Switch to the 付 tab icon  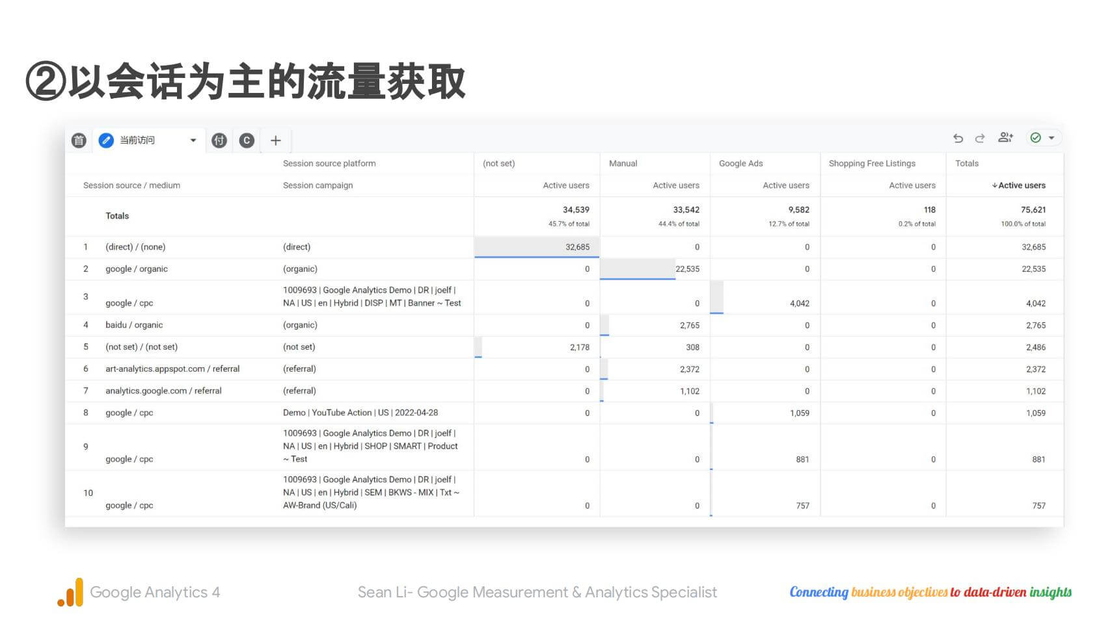coord(219,140)
